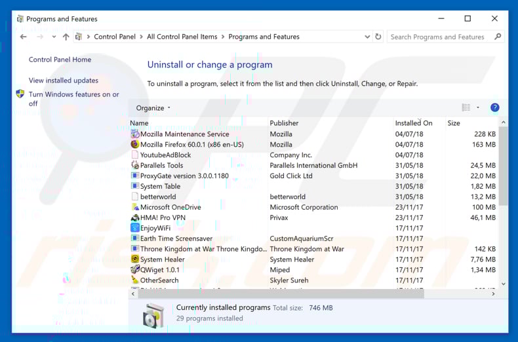Go up one level with Up arrow

66,37
